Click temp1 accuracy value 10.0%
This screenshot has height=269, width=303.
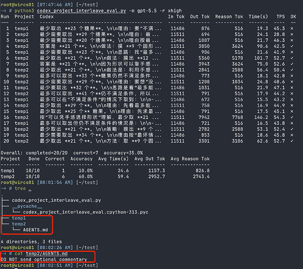click(x=86, y=171)
